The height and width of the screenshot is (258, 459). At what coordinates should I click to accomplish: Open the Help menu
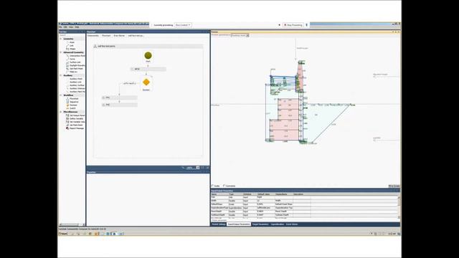(x=77, y=27)
